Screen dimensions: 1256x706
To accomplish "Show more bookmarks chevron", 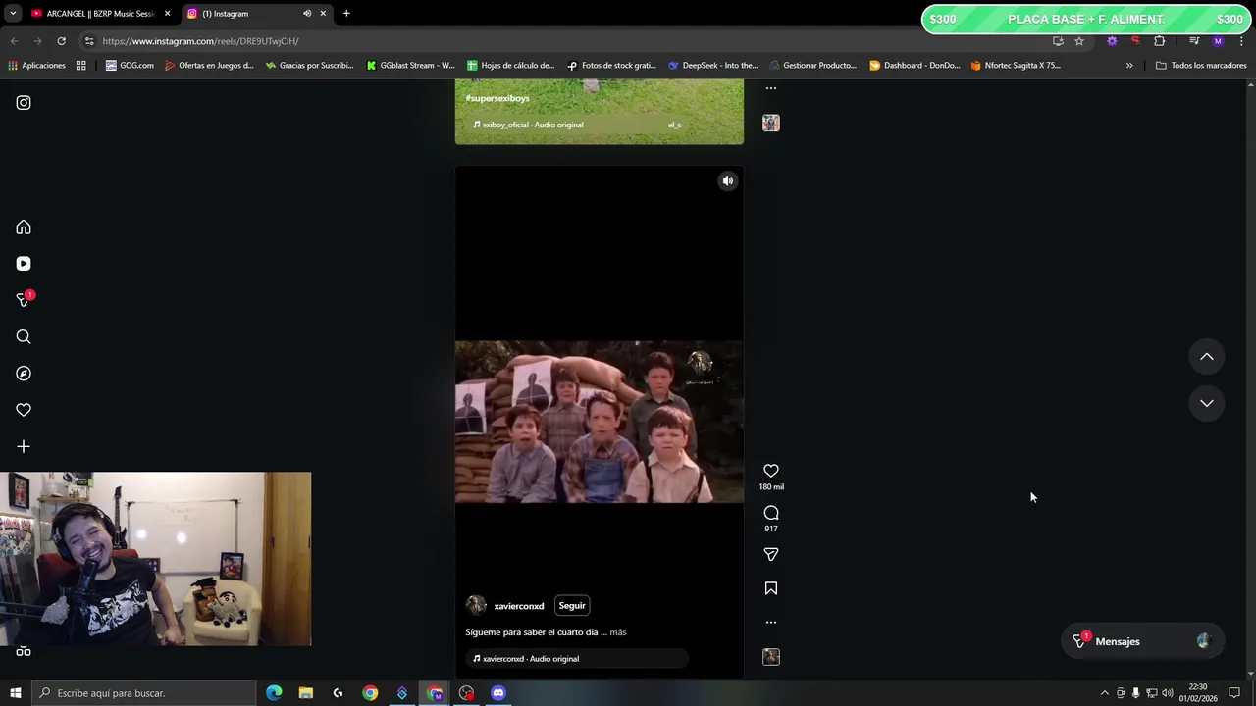I will coord(1129,66).
